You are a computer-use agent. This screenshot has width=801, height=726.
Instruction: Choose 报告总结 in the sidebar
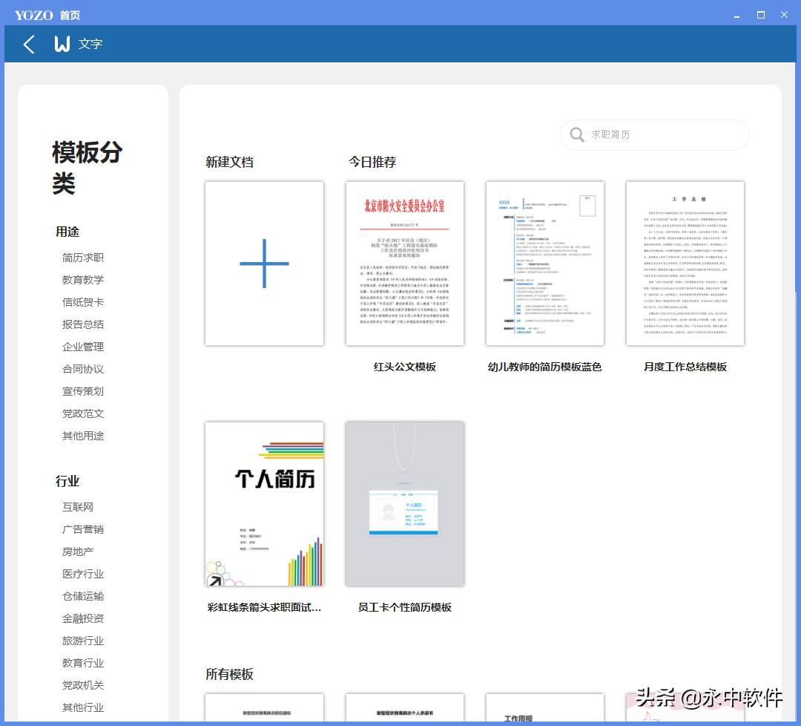click(x=83, y=324)
